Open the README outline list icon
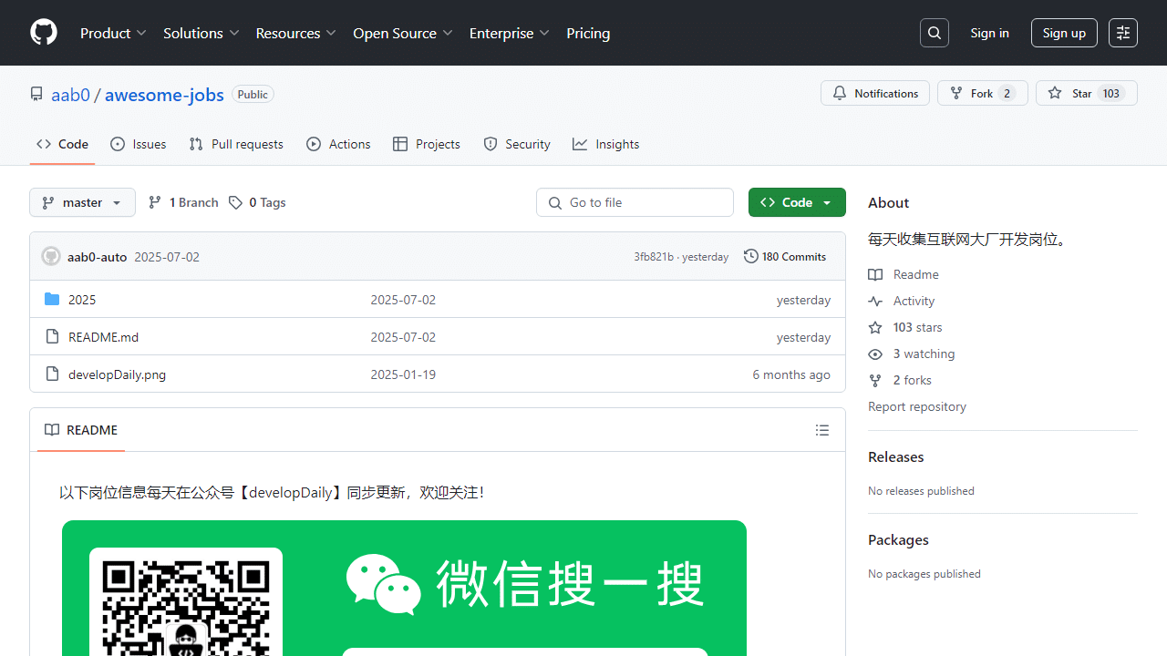Viewport: 1167px width, 656px height. (x=822, y=430)
